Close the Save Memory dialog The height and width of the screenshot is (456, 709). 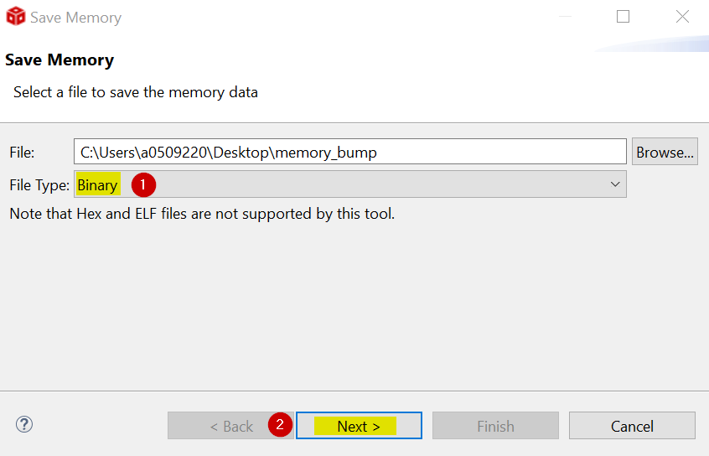(683, 17)
